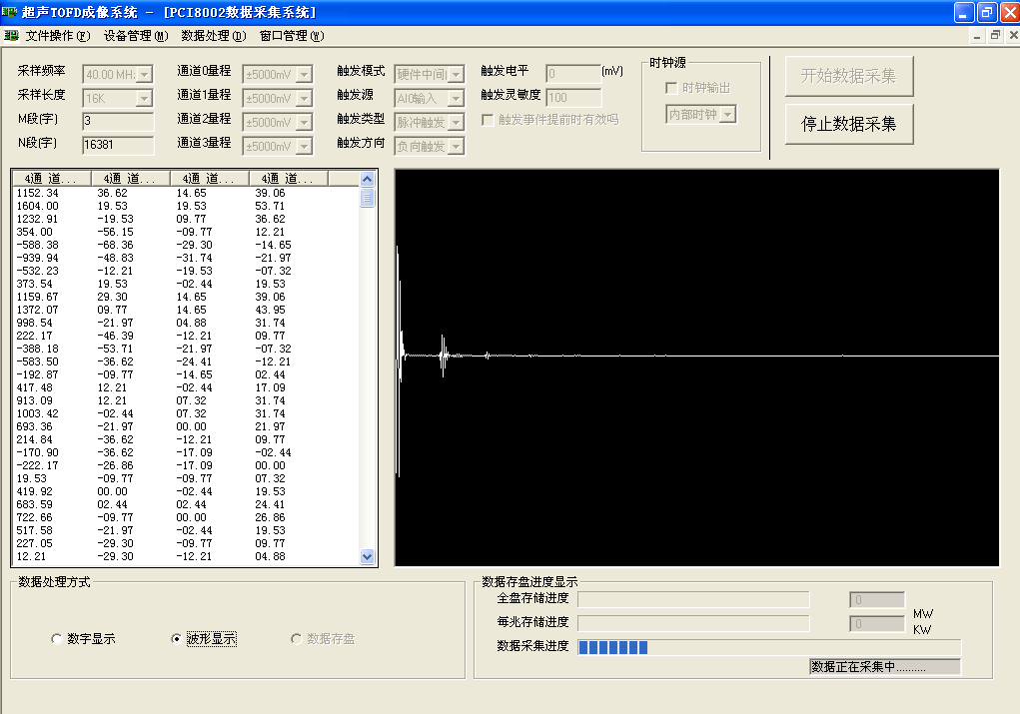Select list row value 1003.42
The image size is (1020, 714).
[38, 414]
